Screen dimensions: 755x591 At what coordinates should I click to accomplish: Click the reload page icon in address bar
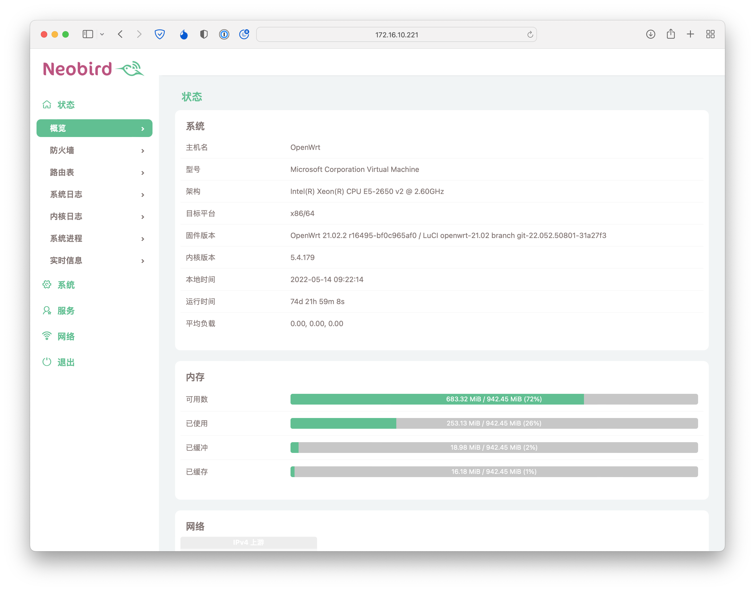[530, 35]
